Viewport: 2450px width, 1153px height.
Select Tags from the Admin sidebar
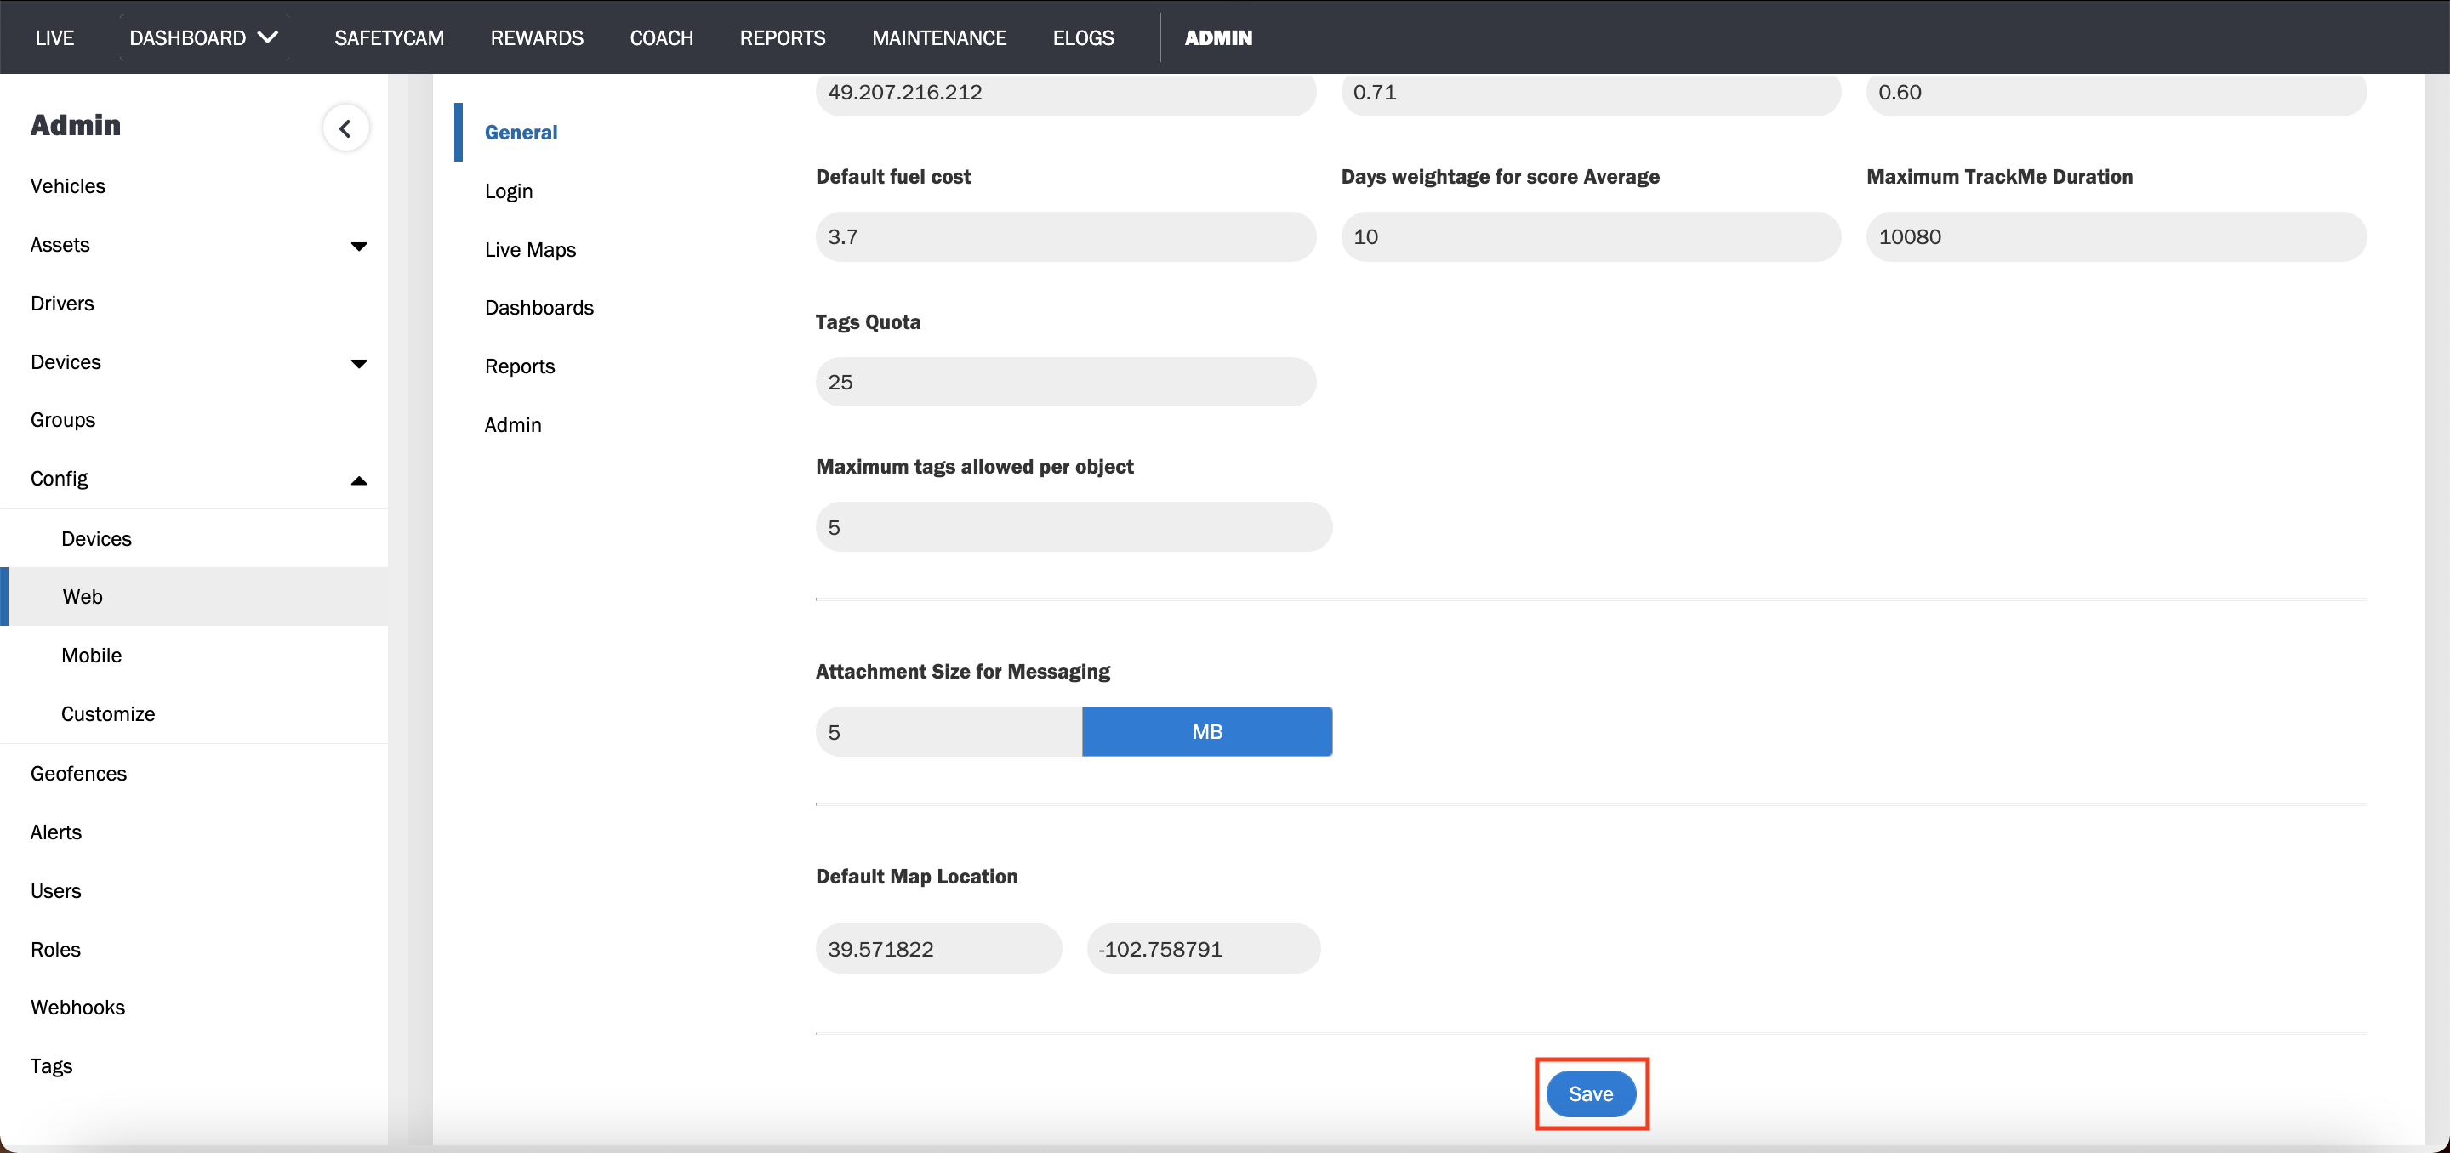(51, 1065)
